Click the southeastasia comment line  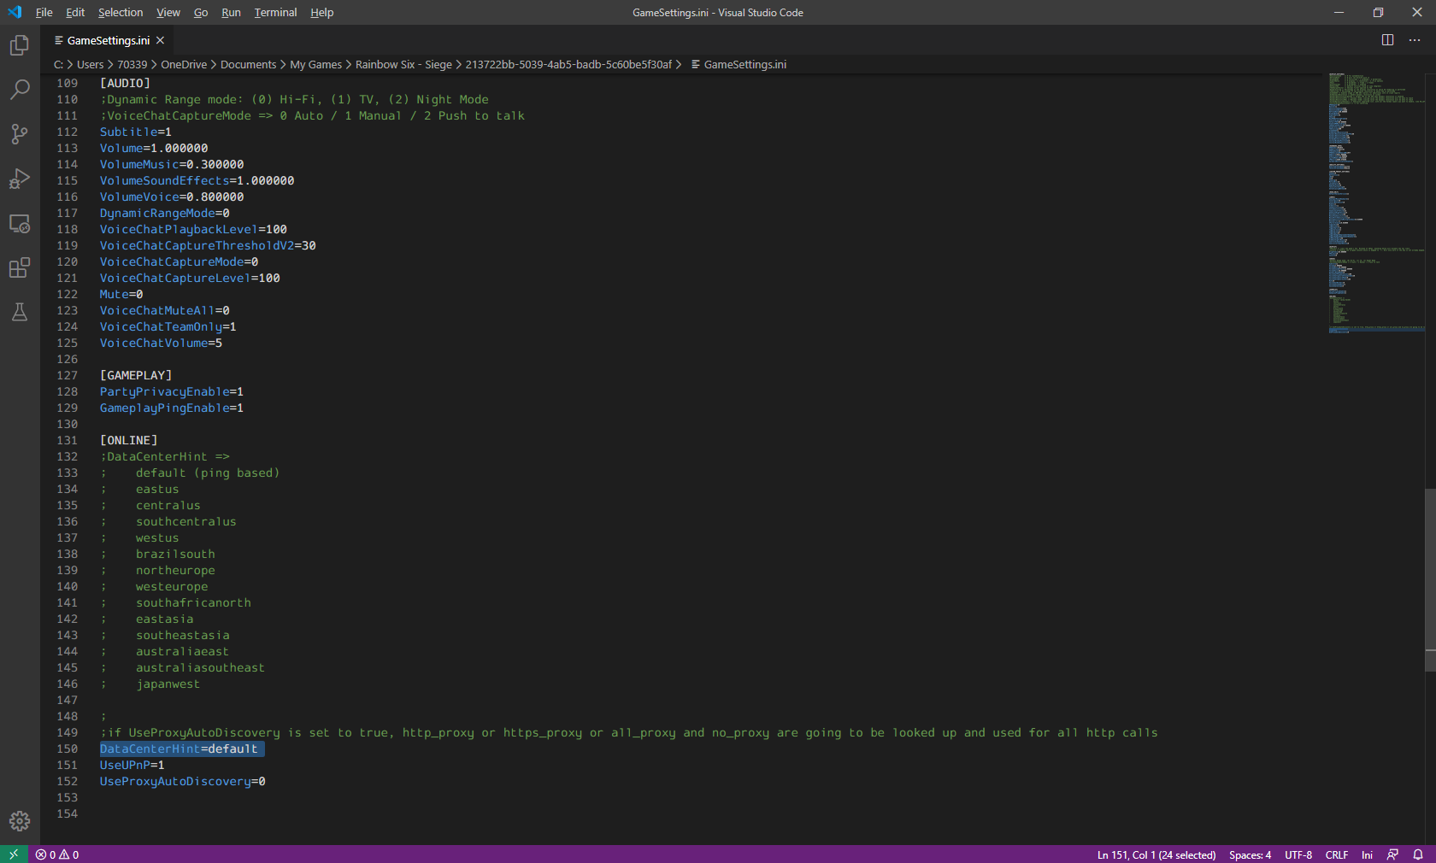[x=165, y=635]
